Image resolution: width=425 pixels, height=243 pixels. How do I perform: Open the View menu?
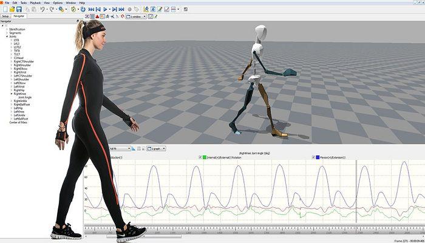[47, 2]
